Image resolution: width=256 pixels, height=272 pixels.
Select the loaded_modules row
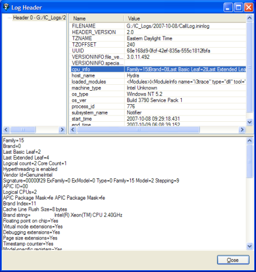click(x=158, y=82)
